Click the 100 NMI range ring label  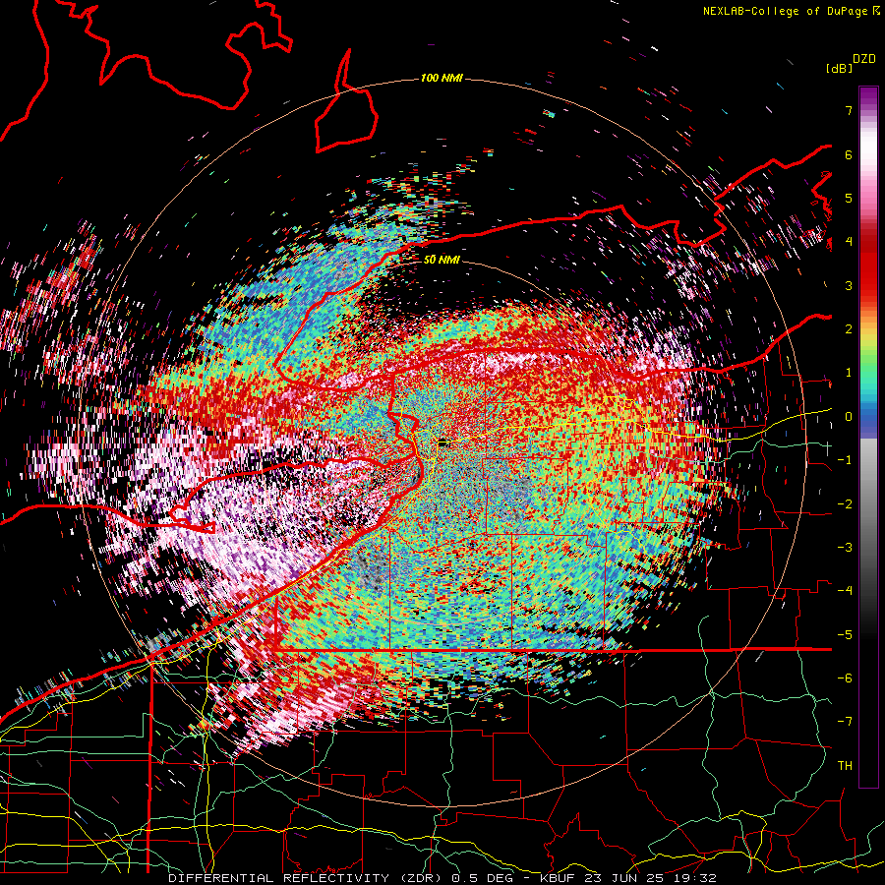click(x=442, y=78)
